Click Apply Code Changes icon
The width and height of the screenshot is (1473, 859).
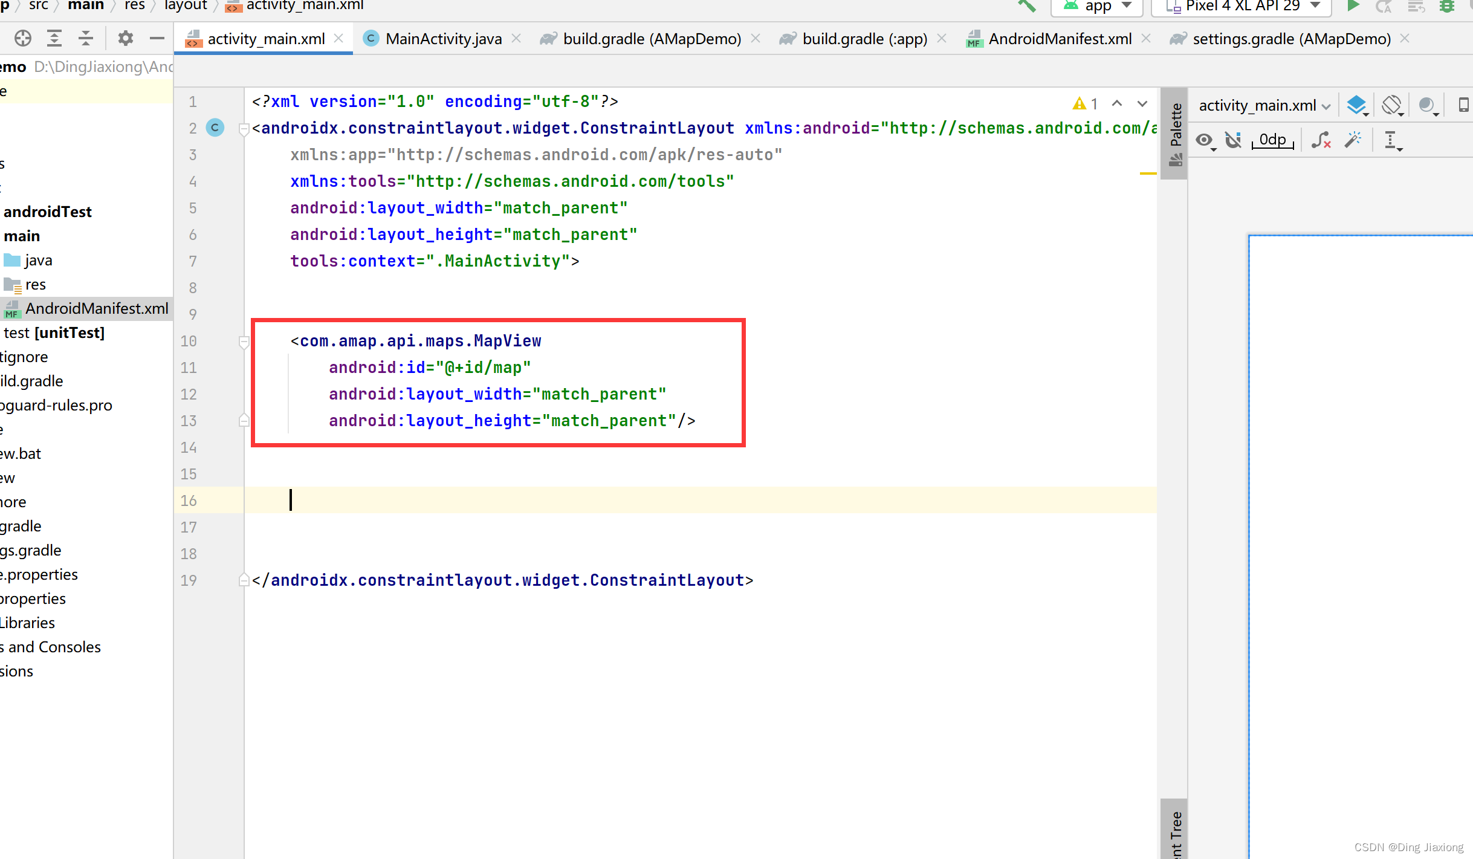click(1416, 7)
